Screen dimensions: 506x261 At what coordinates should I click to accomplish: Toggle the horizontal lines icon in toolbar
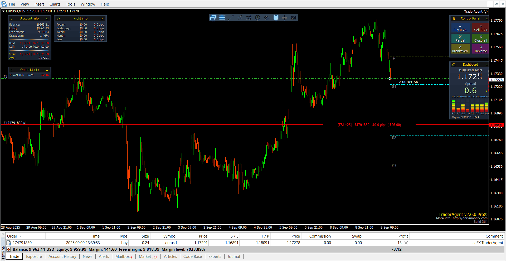(x=222, y=18)
